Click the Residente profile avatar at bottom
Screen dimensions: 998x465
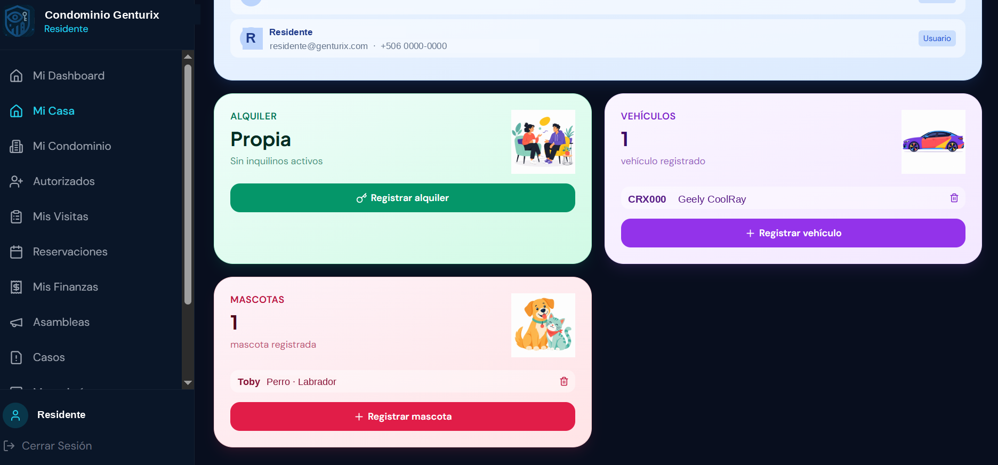click(15, 415)
